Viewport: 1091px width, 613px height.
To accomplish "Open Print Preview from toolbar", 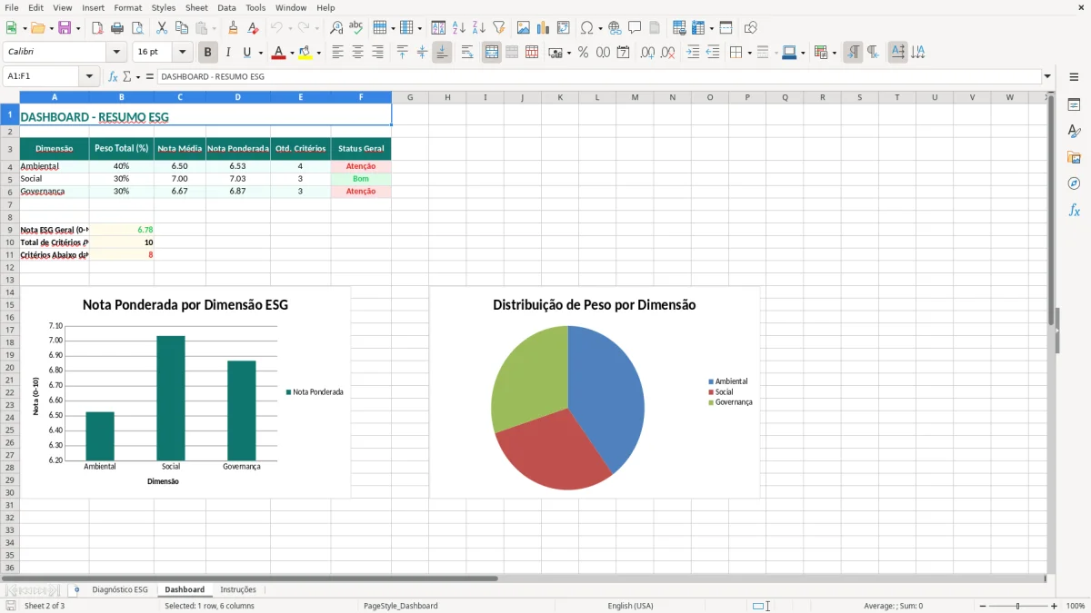I will click(x=137, y=28).
